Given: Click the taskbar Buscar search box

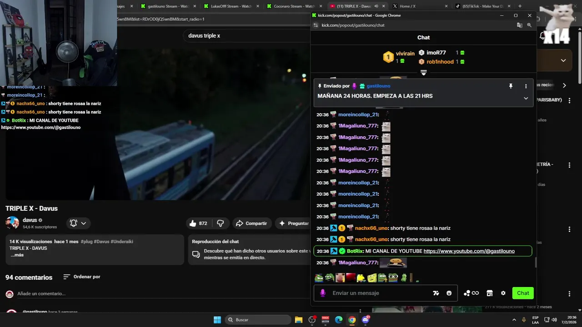Looking at the screenshot, I should point(258,320).
